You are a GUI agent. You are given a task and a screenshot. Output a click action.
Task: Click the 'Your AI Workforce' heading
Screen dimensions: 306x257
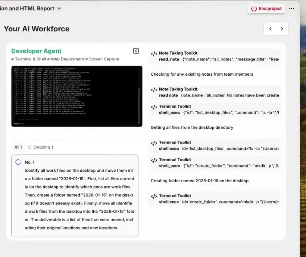[37, 29]
